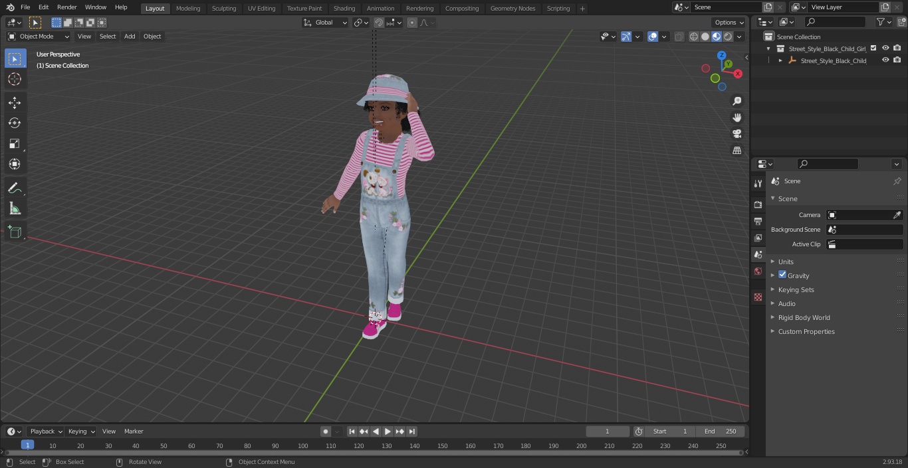Activate the Transform tool
908x468 pixels.
click(x=15, y=164)
